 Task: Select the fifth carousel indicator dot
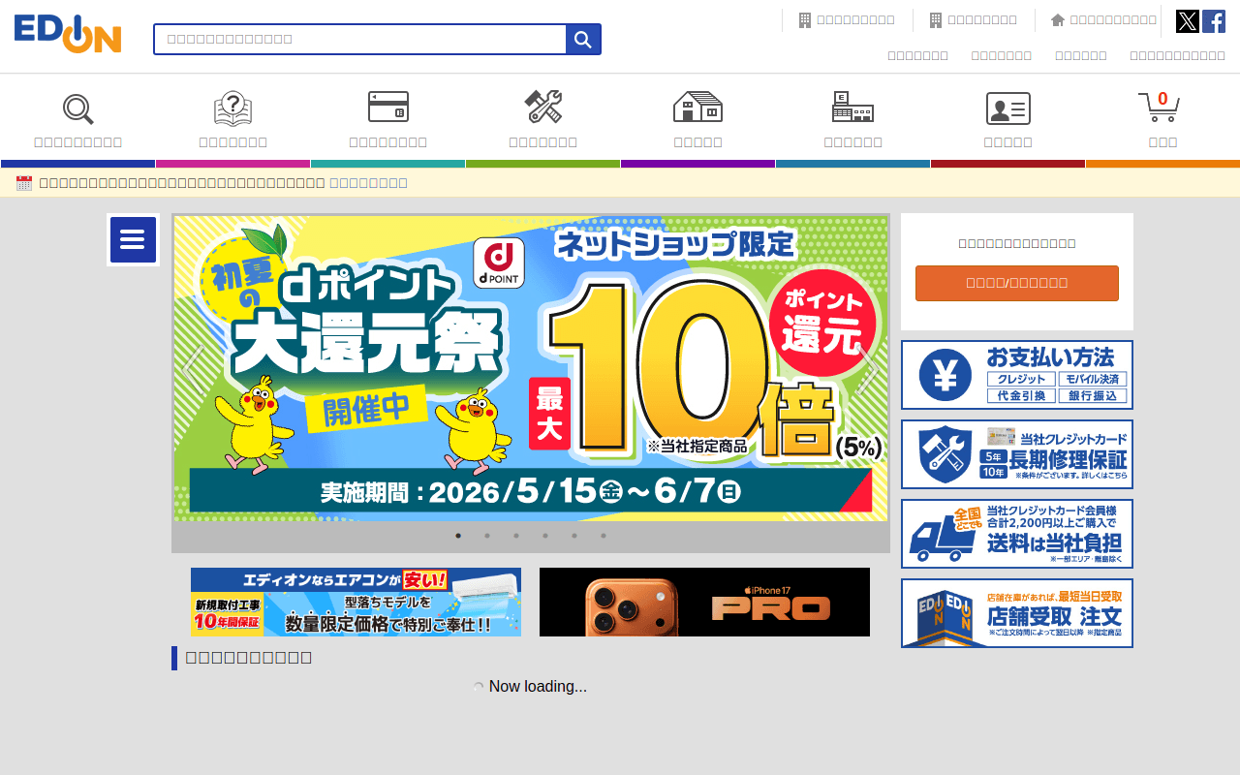(574, 536)
